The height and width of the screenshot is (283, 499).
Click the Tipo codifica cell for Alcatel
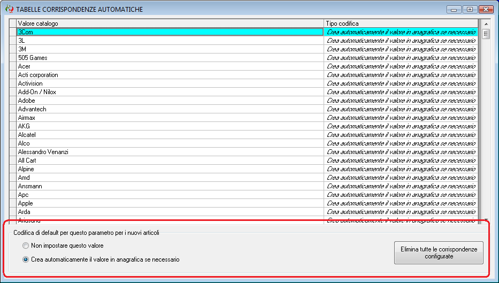401,135
